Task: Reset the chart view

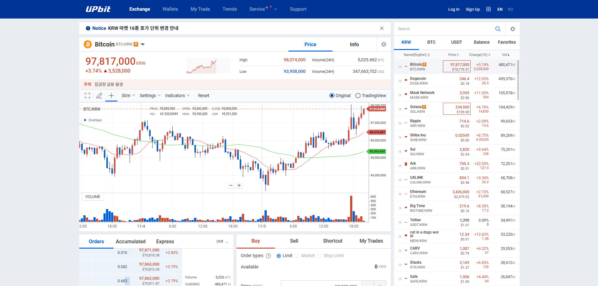Action: click(x=204, y=96)
